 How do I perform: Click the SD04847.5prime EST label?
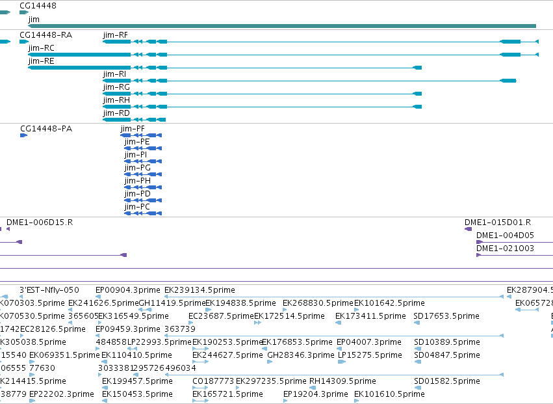click(447, 355)
